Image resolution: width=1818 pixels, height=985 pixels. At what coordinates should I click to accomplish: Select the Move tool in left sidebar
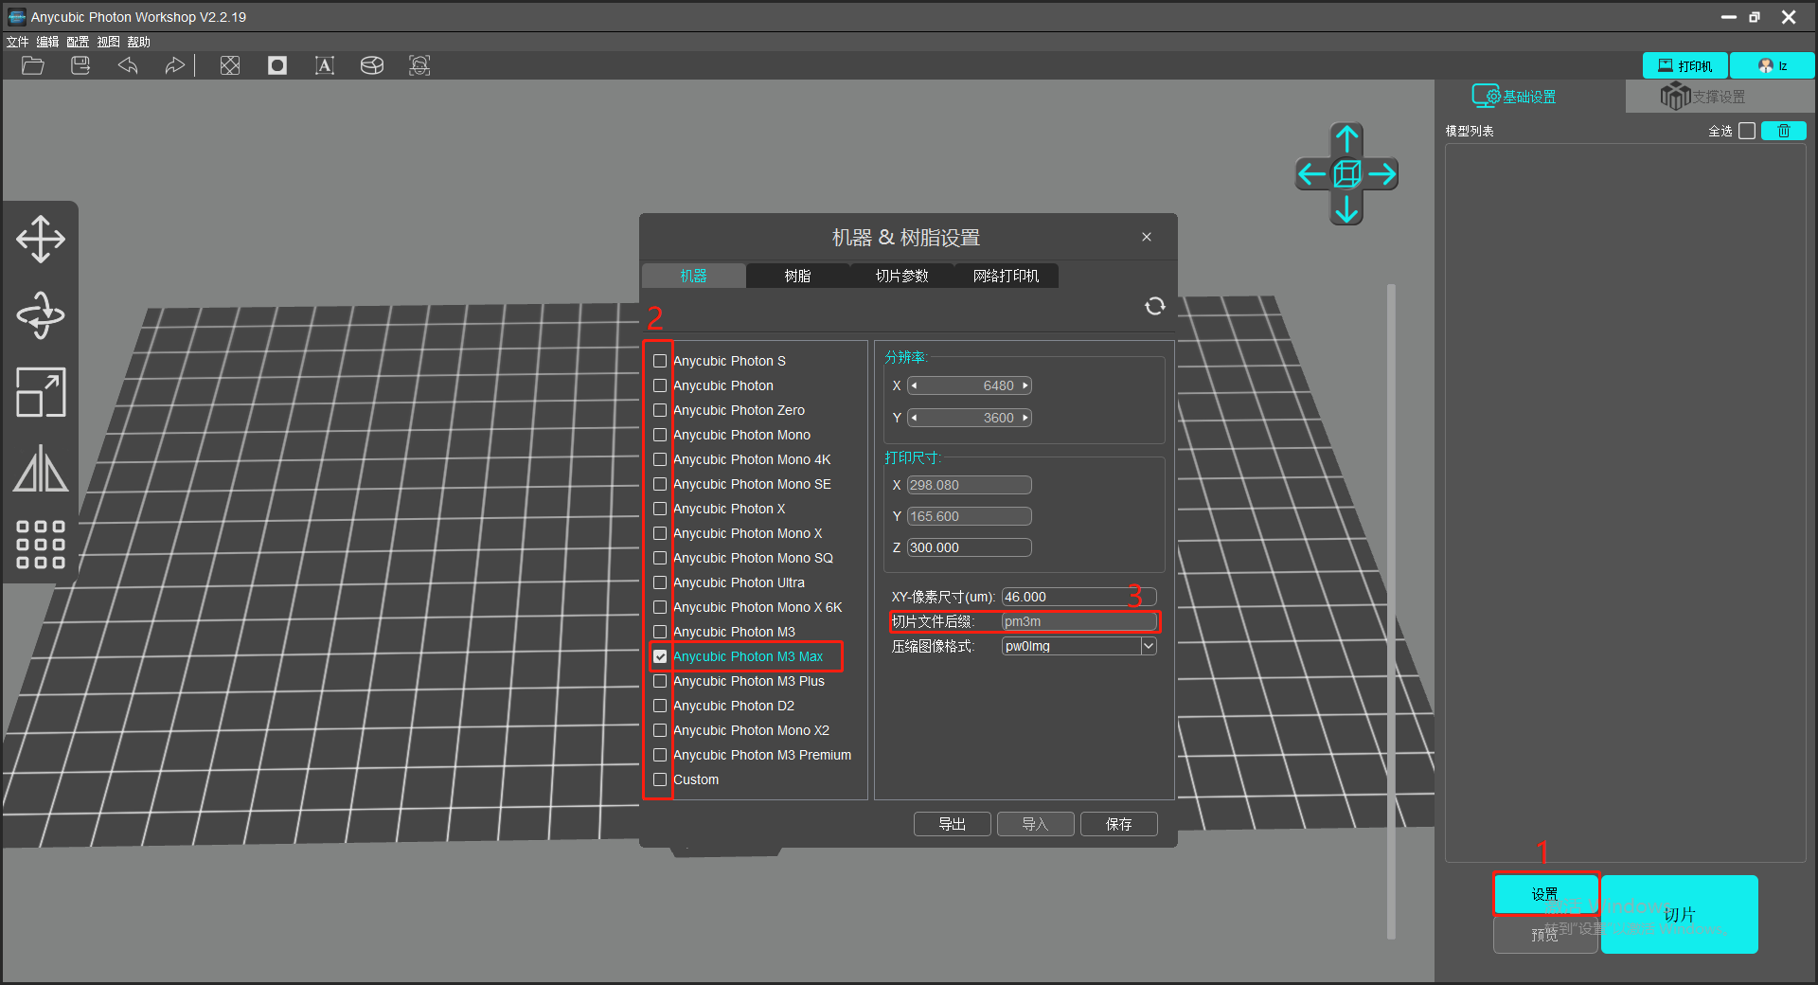[x=41, y=239]
